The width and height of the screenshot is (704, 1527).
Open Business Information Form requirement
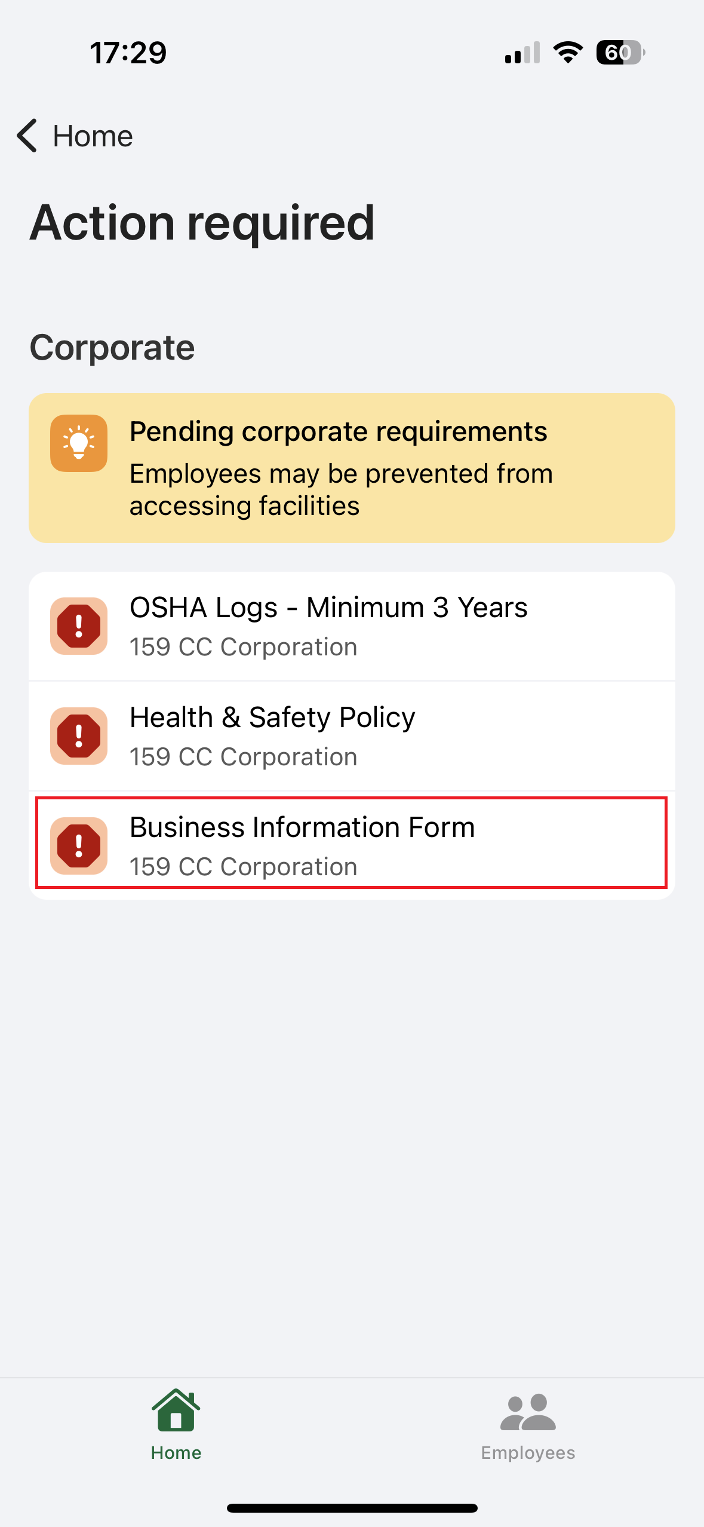point(302,827)
